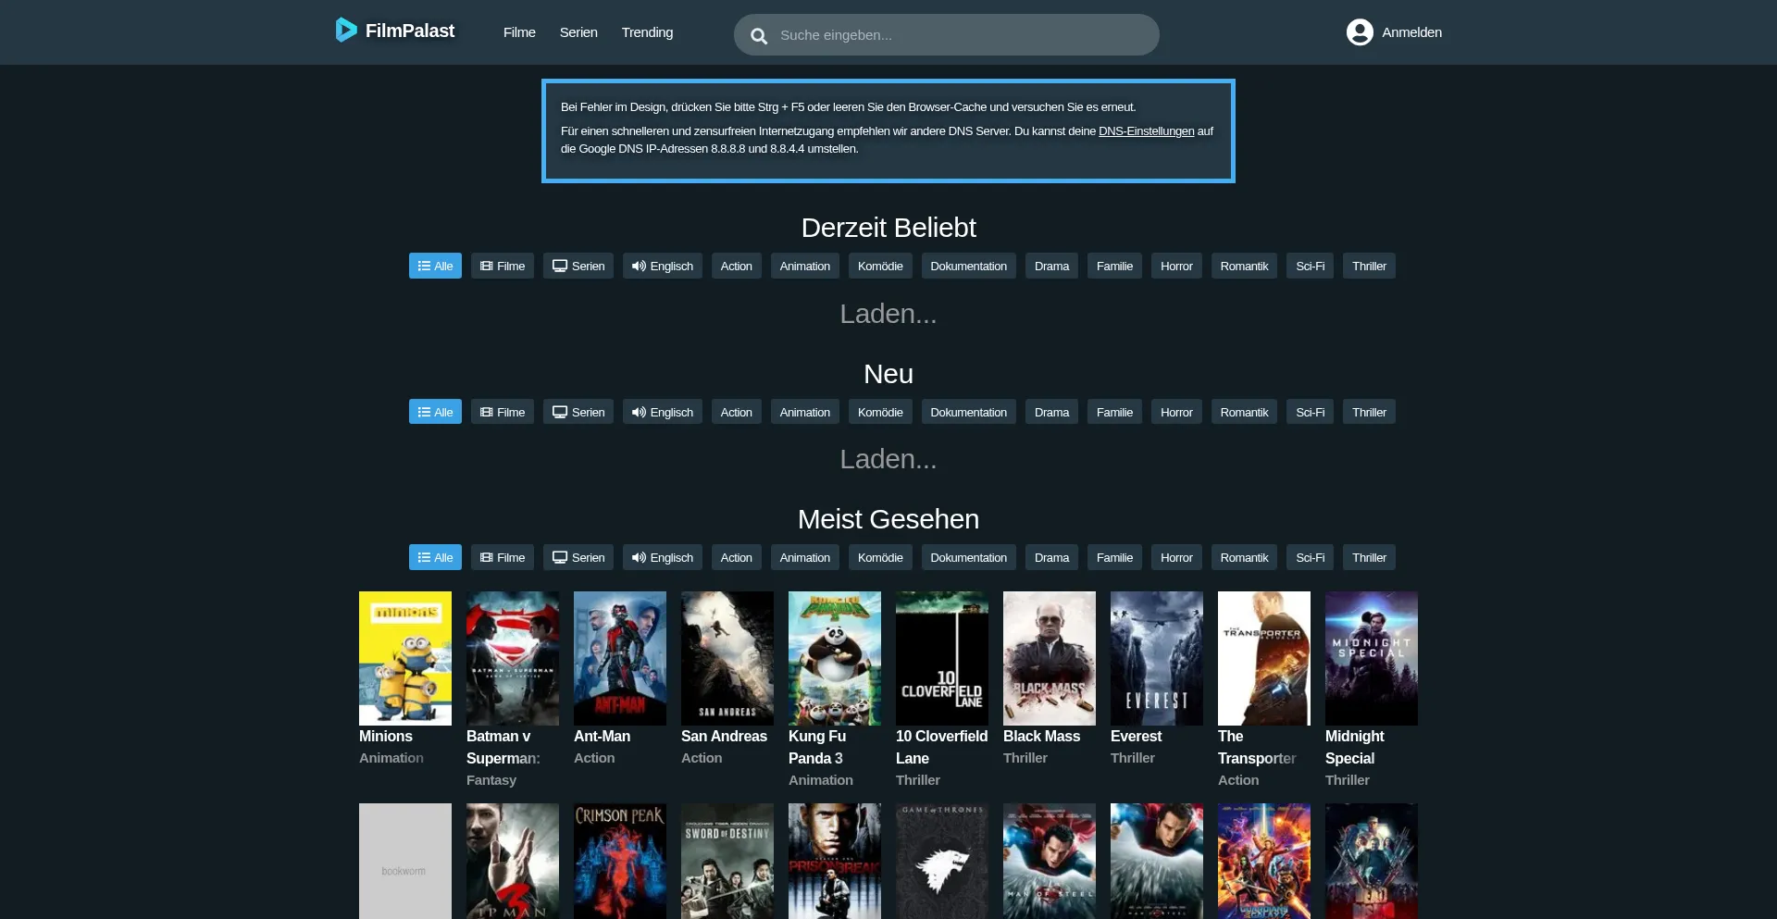
Task: Filter Neu section by Sci-Fi
Action: [x=1310, y=412]
